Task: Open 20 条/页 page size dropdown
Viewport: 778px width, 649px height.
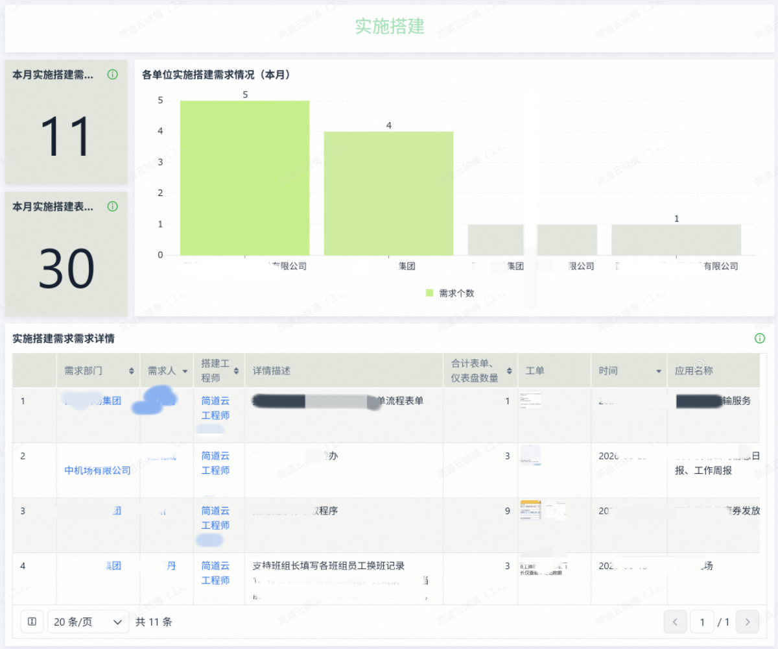Action: point(88,622)
